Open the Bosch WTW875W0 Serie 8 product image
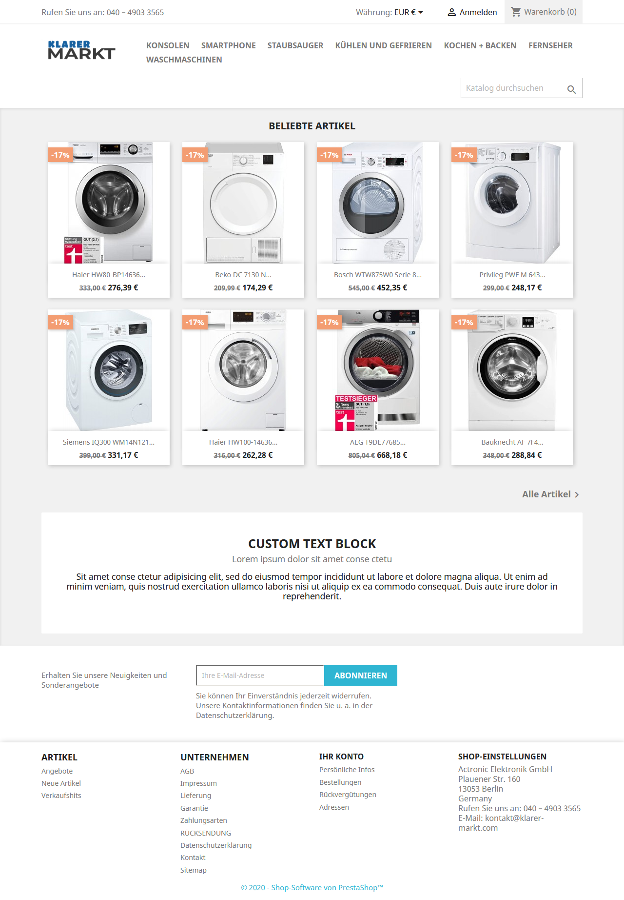Viewport: 624px width, 900px height. (x=378, y=203)
